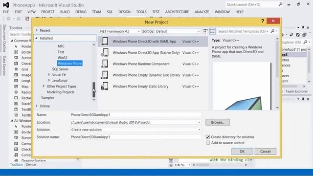Open the TOOLS menu
Viewport: 313px width, 176px height.
(x=141, y=12)
